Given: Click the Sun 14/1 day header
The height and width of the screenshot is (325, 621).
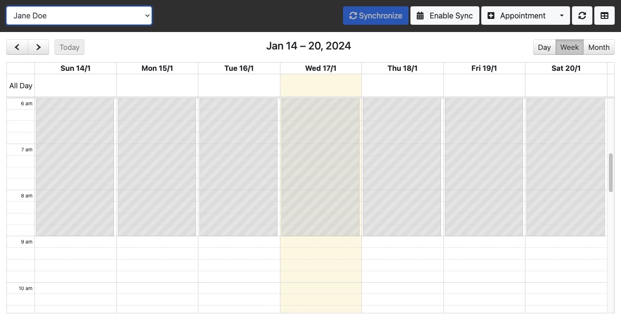Looking at the screenshot, I should point(75,68).
